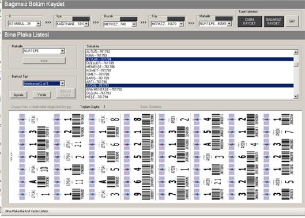Expand the İlçe KAĞITHANE combo box
Viewport: 305px width, 218px height.
(86, 24)
